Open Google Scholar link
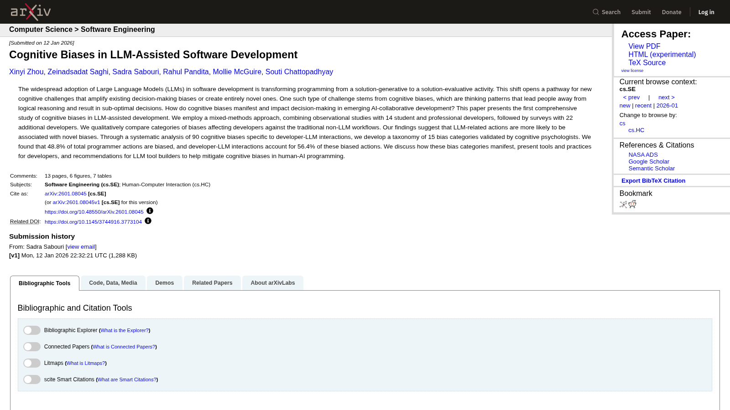This screenshot has height=410, width=730. 649,162
